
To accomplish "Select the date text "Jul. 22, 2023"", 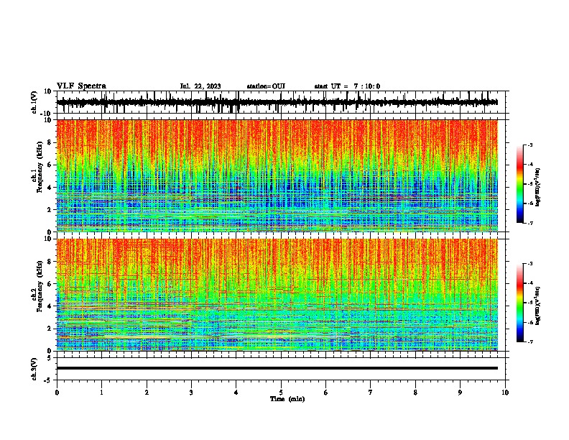I will pyautogui.click(x=200, y=86).
